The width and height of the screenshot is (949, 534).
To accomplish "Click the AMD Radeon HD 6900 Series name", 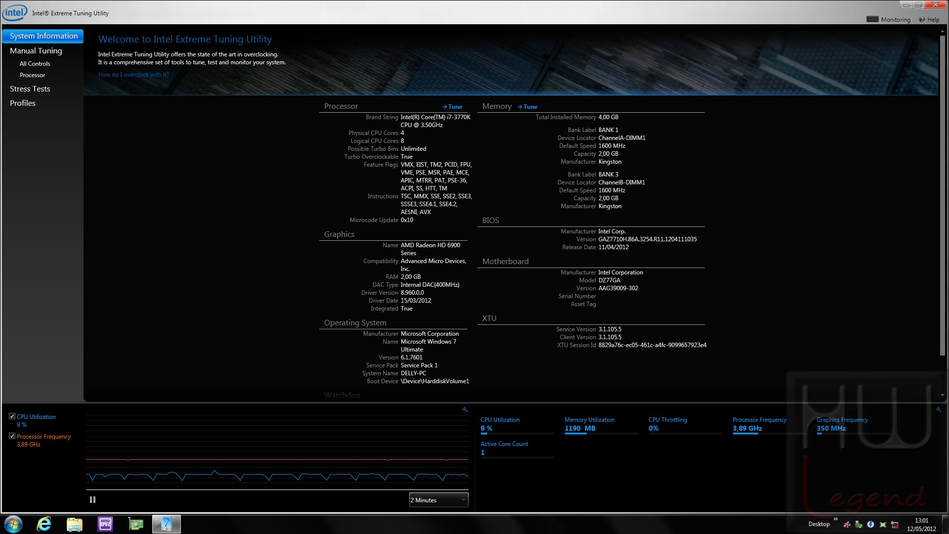I will pyautogui.click(x=430, y=249).
